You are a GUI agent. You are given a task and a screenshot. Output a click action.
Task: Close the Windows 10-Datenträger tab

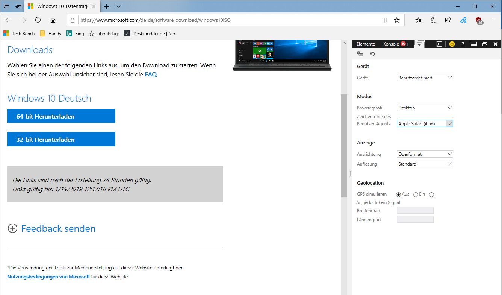click(94, 6)
